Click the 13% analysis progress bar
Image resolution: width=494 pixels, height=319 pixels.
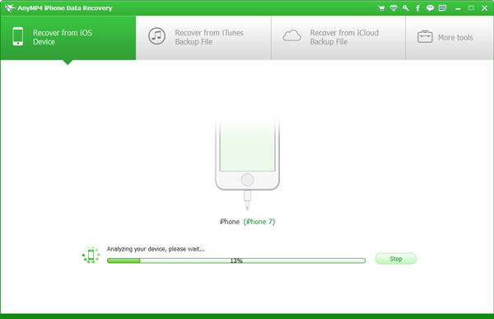(x=236, y=260)
